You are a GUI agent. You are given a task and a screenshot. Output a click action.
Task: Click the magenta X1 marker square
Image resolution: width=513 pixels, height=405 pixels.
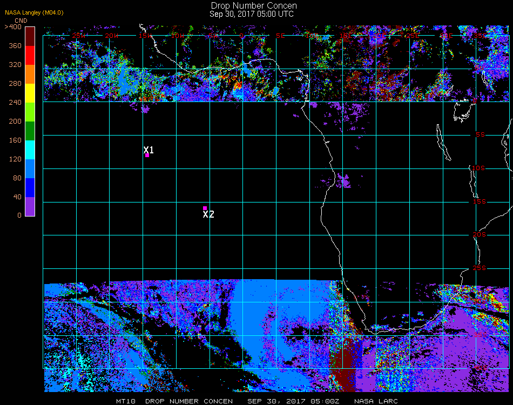click(147, 156)
